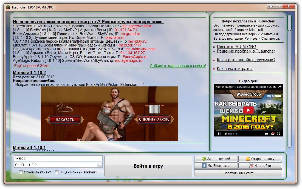
Task: Open Как начать играть? link
Action: click(235, 69)
